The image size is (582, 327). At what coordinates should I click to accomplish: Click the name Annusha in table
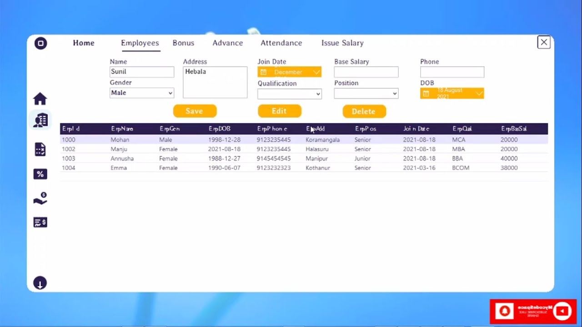[122, 159]
